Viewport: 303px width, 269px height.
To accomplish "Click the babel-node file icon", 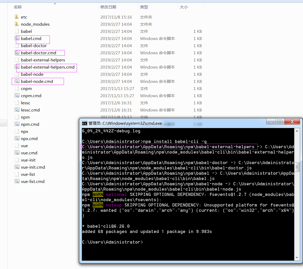I will 17,74.
